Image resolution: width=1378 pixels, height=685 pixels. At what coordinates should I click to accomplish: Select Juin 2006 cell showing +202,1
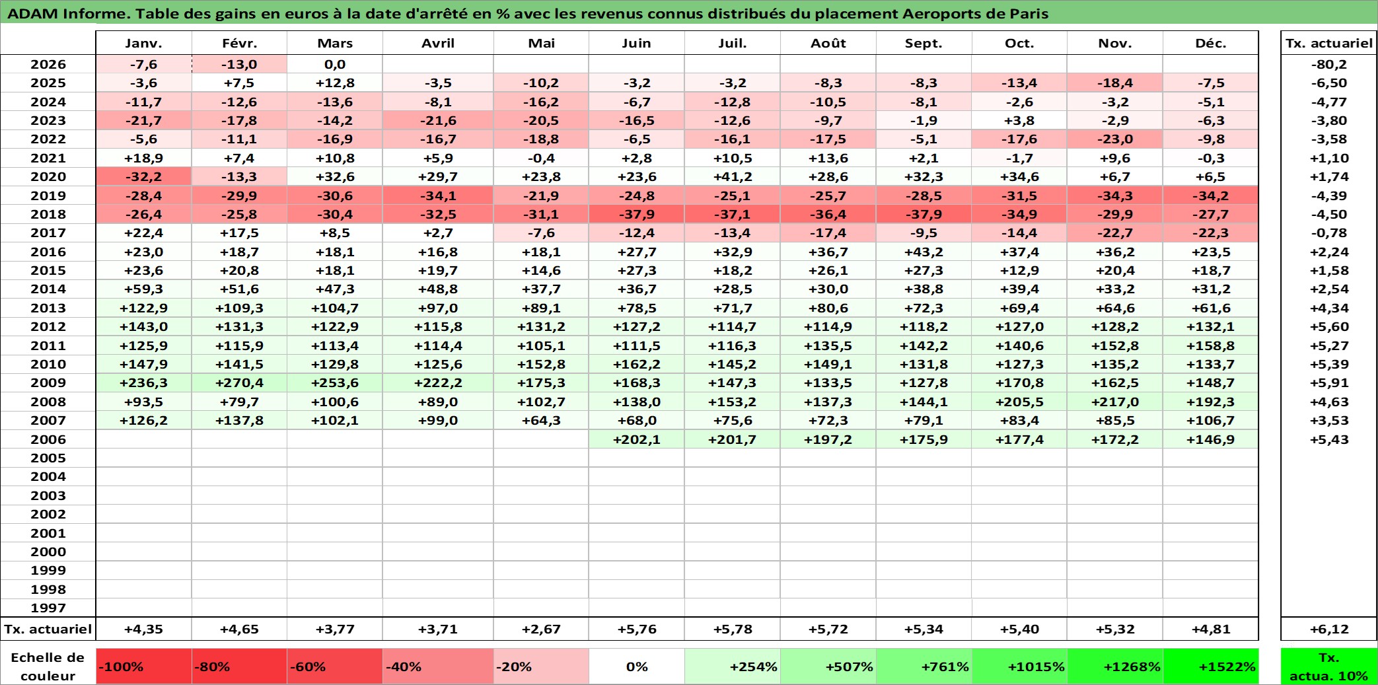(637, 439)
